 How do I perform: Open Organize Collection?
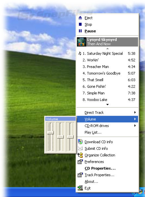pyautogui.click(x=108, y=155)
